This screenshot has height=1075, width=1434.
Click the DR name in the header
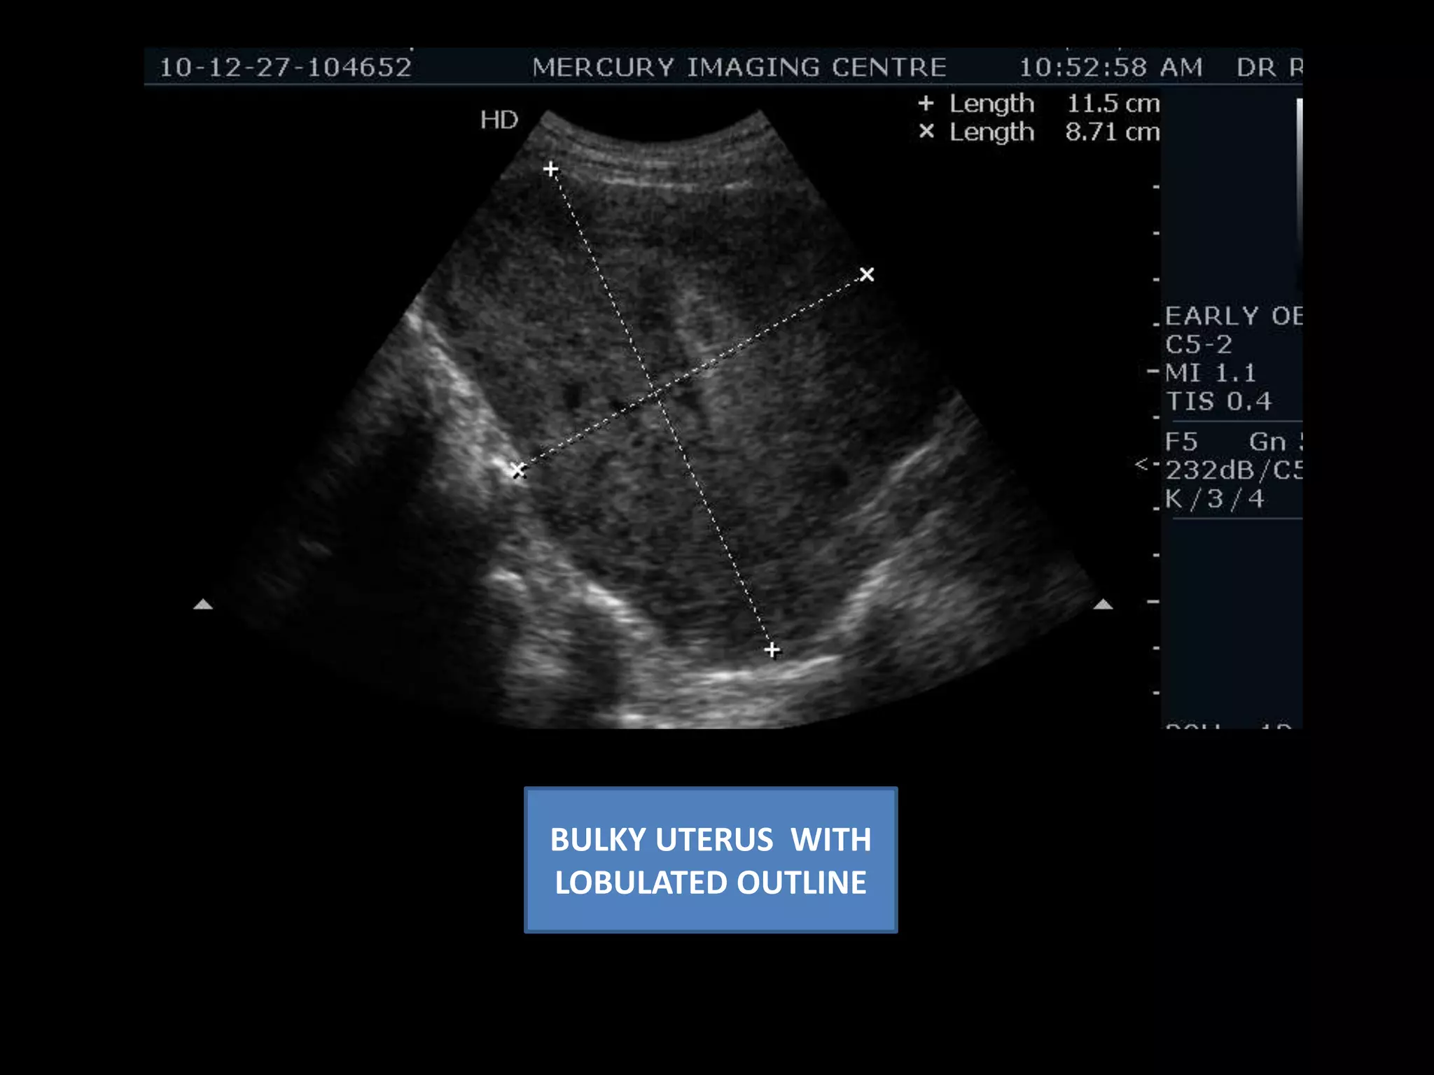click(1269, 67)
